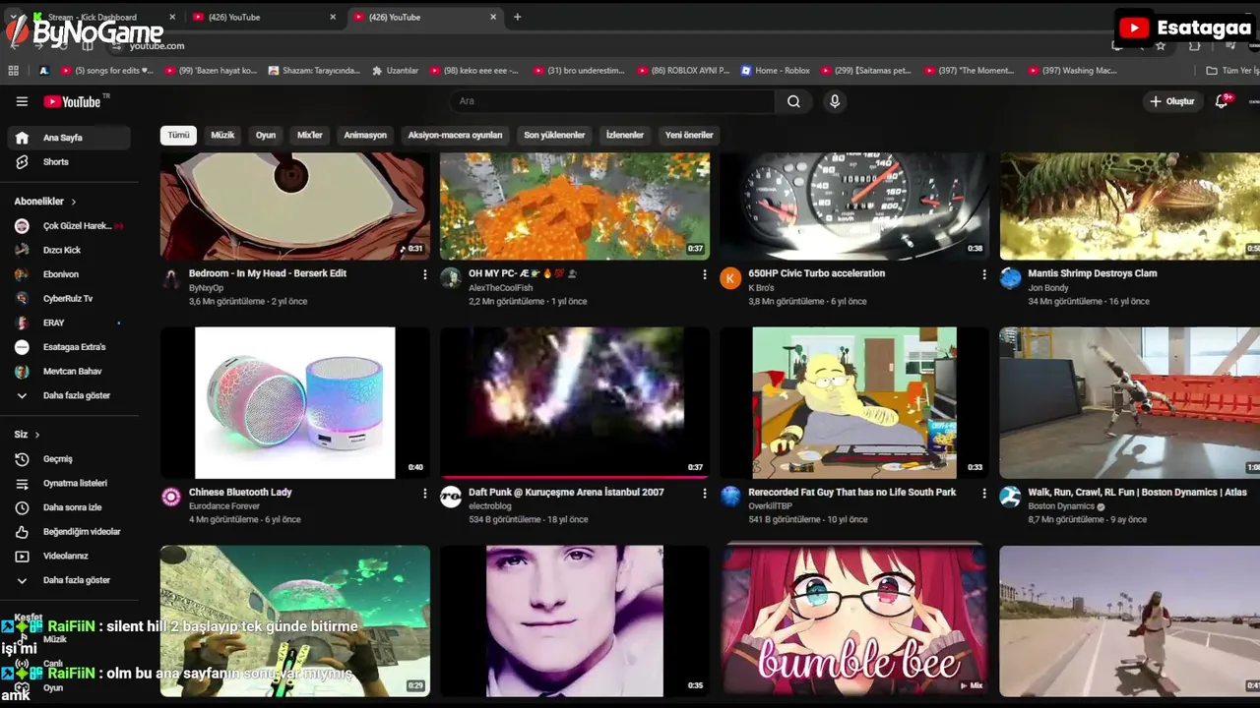Viewport: 1260px width, 708px height.
Task: Open the Uzantılar extensions bookmark
Action: click(395, 71)
